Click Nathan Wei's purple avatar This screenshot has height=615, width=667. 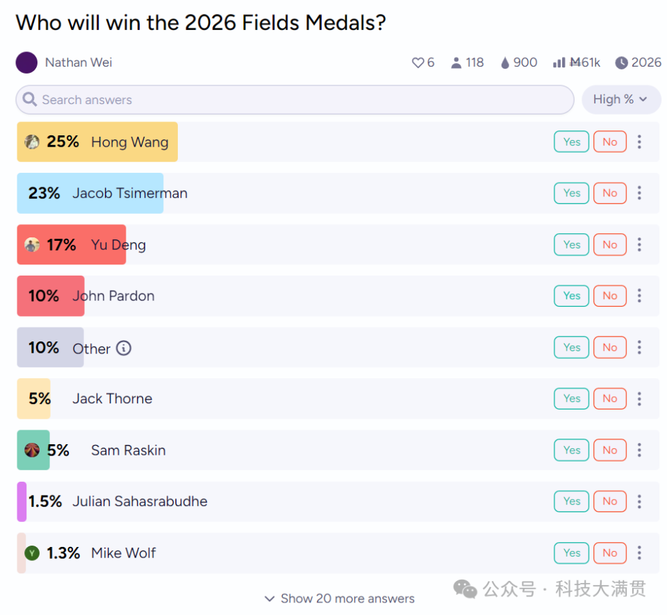click(x=26, y=62)
